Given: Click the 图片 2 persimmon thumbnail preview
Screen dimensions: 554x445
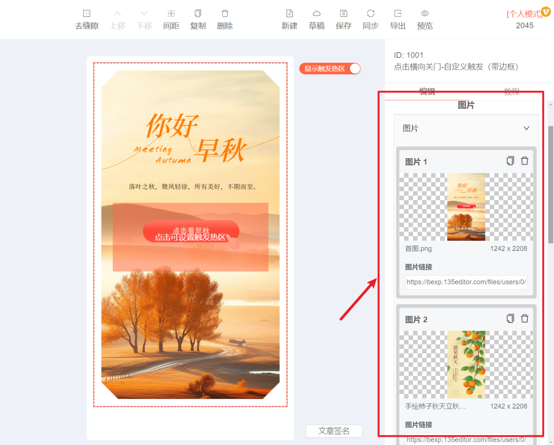Looking at the screenshot, I should [466, 365].
